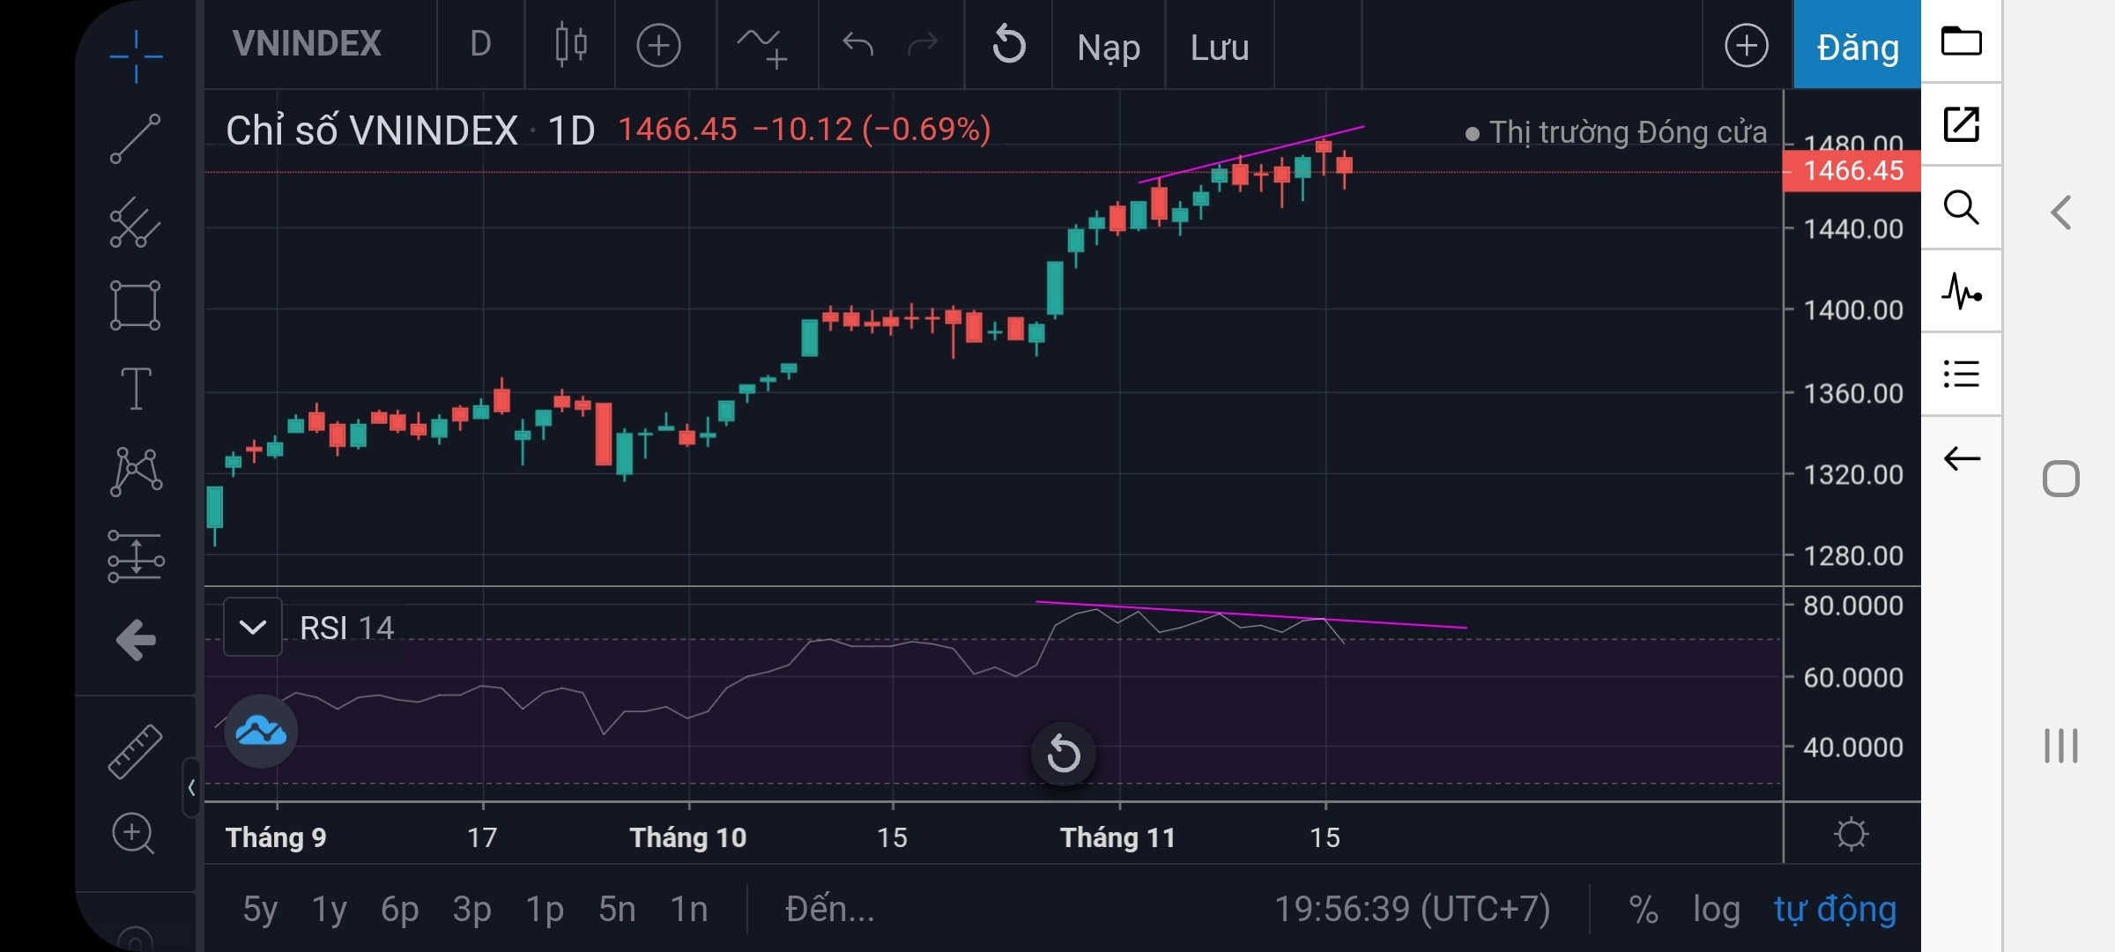Click the left arrow in right panel
Image resolution: width=2115 pixels, height=952 pixels.
tap(1962, 458)
